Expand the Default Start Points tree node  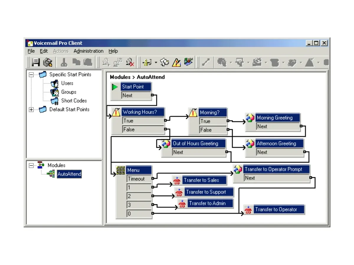[31, 110]
